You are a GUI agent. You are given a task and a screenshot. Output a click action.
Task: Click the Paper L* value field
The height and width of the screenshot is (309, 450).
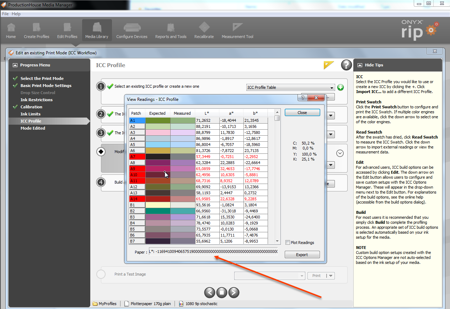click(x=213, y=252)
